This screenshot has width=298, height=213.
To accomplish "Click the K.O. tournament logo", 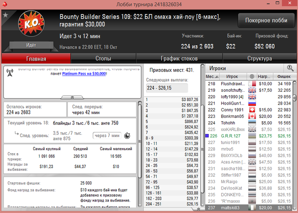I will 32,23.
